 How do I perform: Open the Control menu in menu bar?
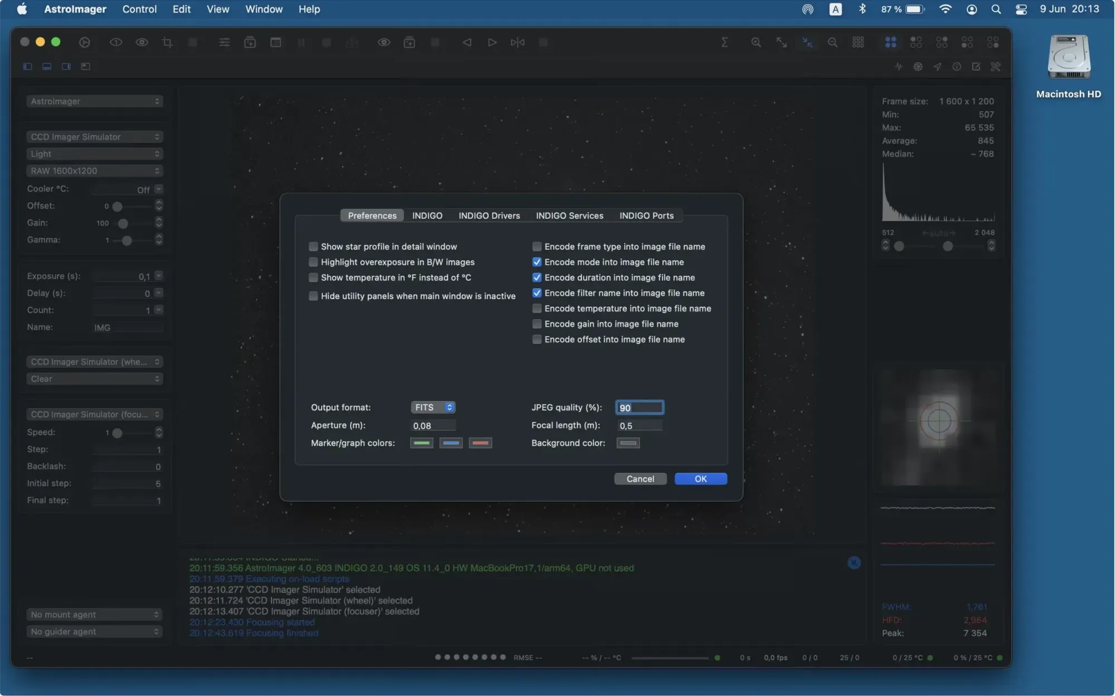pyautogui.click(x=139, y=9)
